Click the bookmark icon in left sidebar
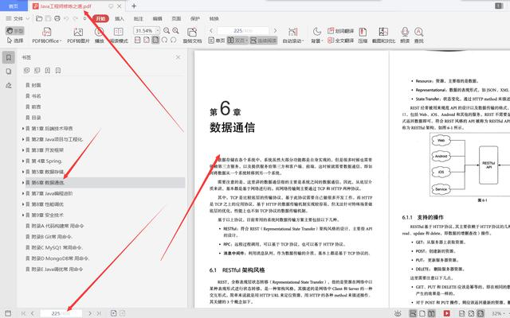 9,57
